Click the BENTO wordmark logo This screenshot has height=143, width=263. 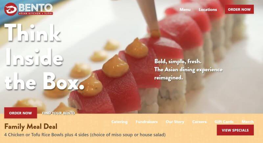tap(36, 8)
